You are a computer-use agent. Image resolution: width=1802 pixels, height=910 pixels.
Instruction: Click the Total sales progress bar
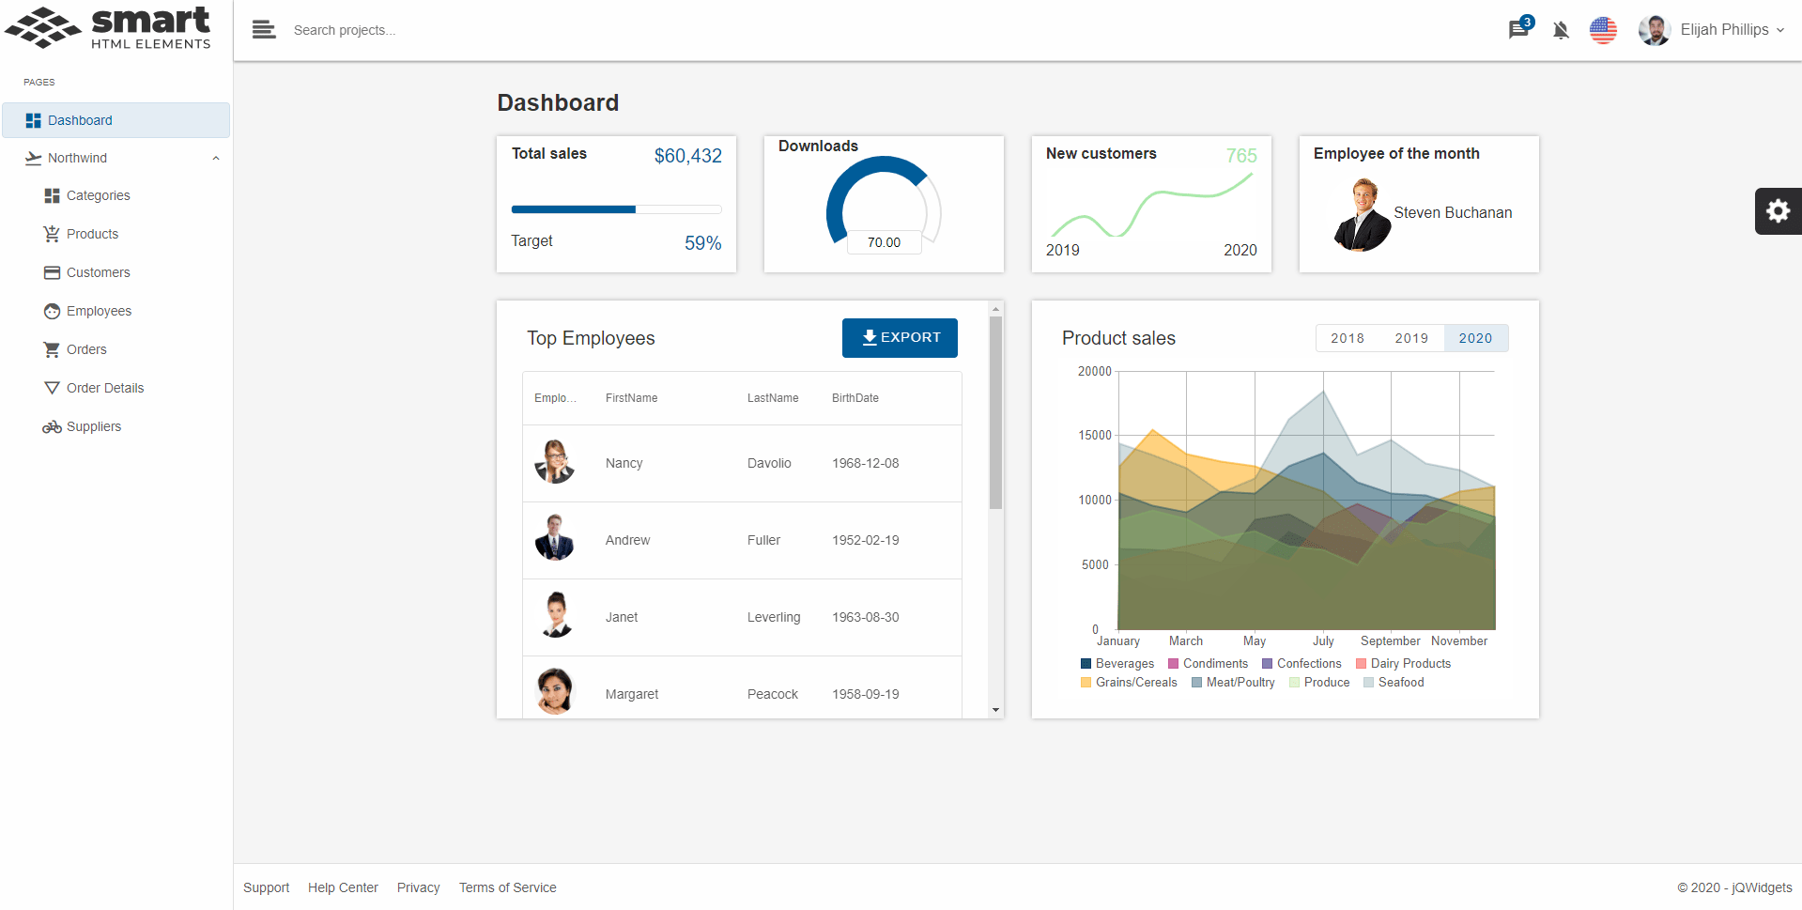pos(616,209)
